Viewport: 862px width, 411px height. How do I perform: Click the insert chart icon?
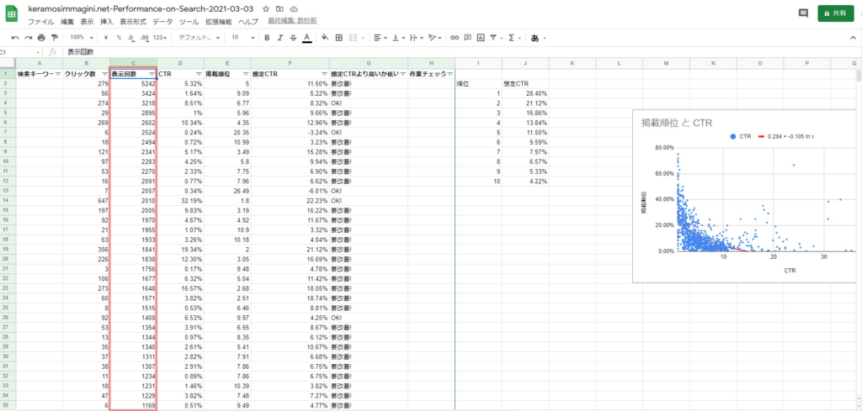pyautogui.click(x=482, y=38)
